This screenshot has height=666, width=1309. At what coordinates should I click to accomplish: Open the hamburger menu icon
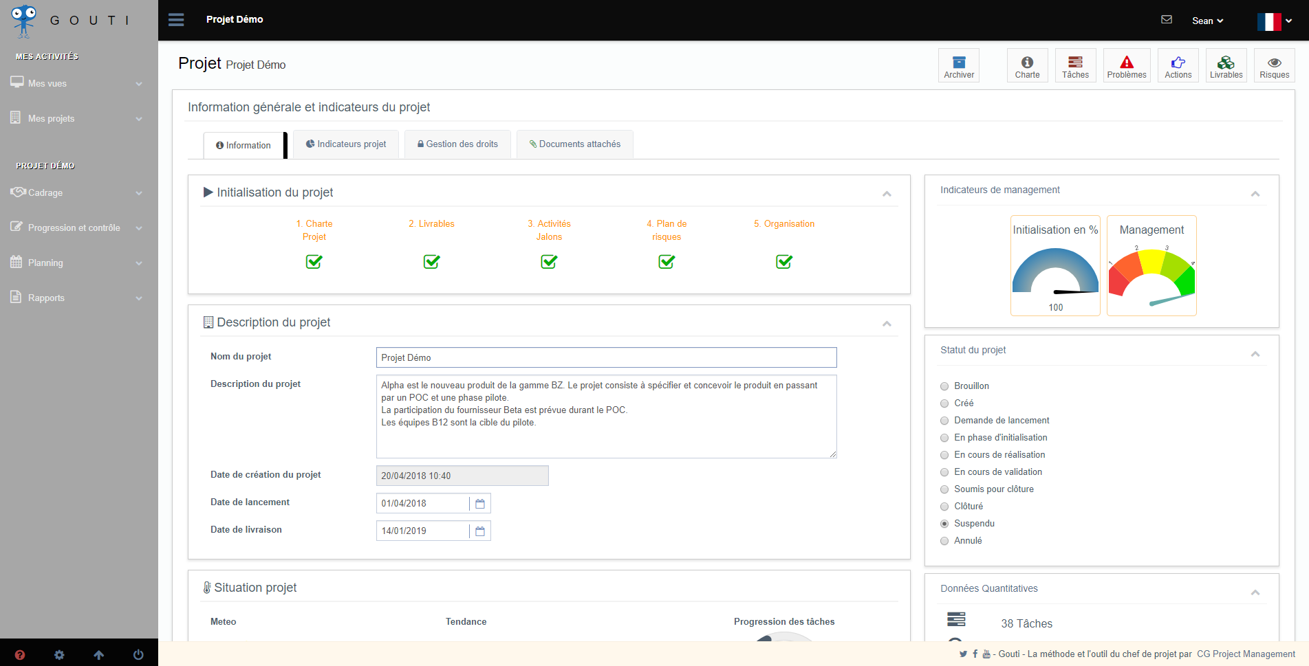click(x=176, y=19)
